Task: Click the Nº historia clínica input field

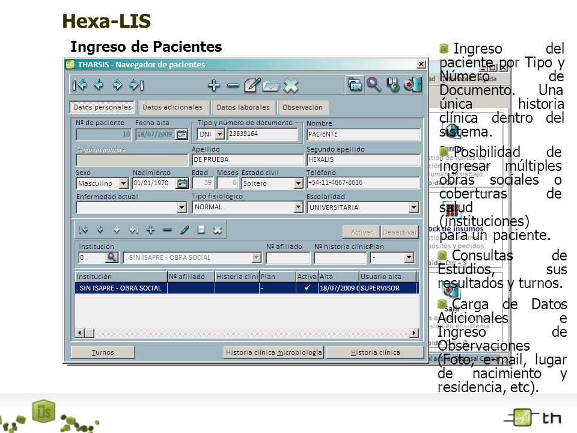Action: [x=340, y=258]
